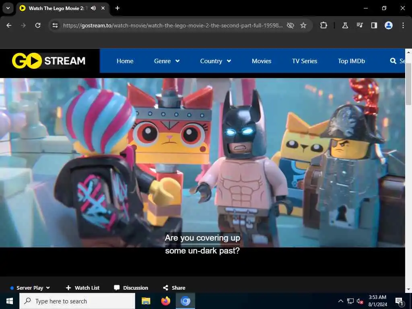Close the Watch The Lego Movie 2 tab
412x309 pixels.
pos(103,8)
